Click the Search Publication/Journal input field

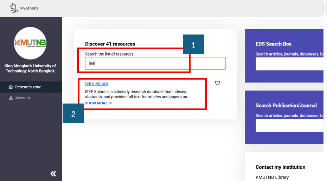(x=289, y=125)
